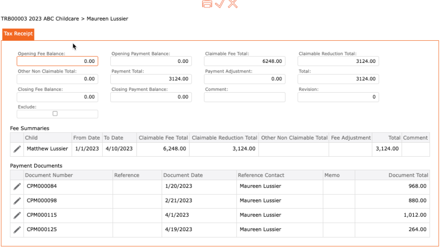This screenshot has height=248, width=440.
Task: Click the checkmark save icon
Action: point(220,4)
